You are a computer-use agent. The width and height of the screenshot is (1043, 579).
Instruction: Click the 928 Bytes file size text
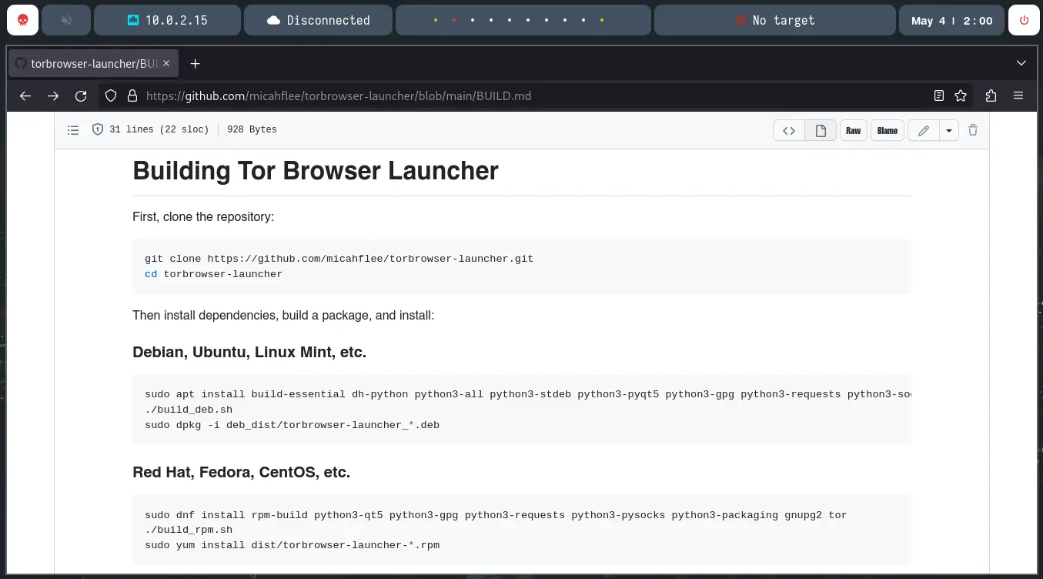point(252,130)
